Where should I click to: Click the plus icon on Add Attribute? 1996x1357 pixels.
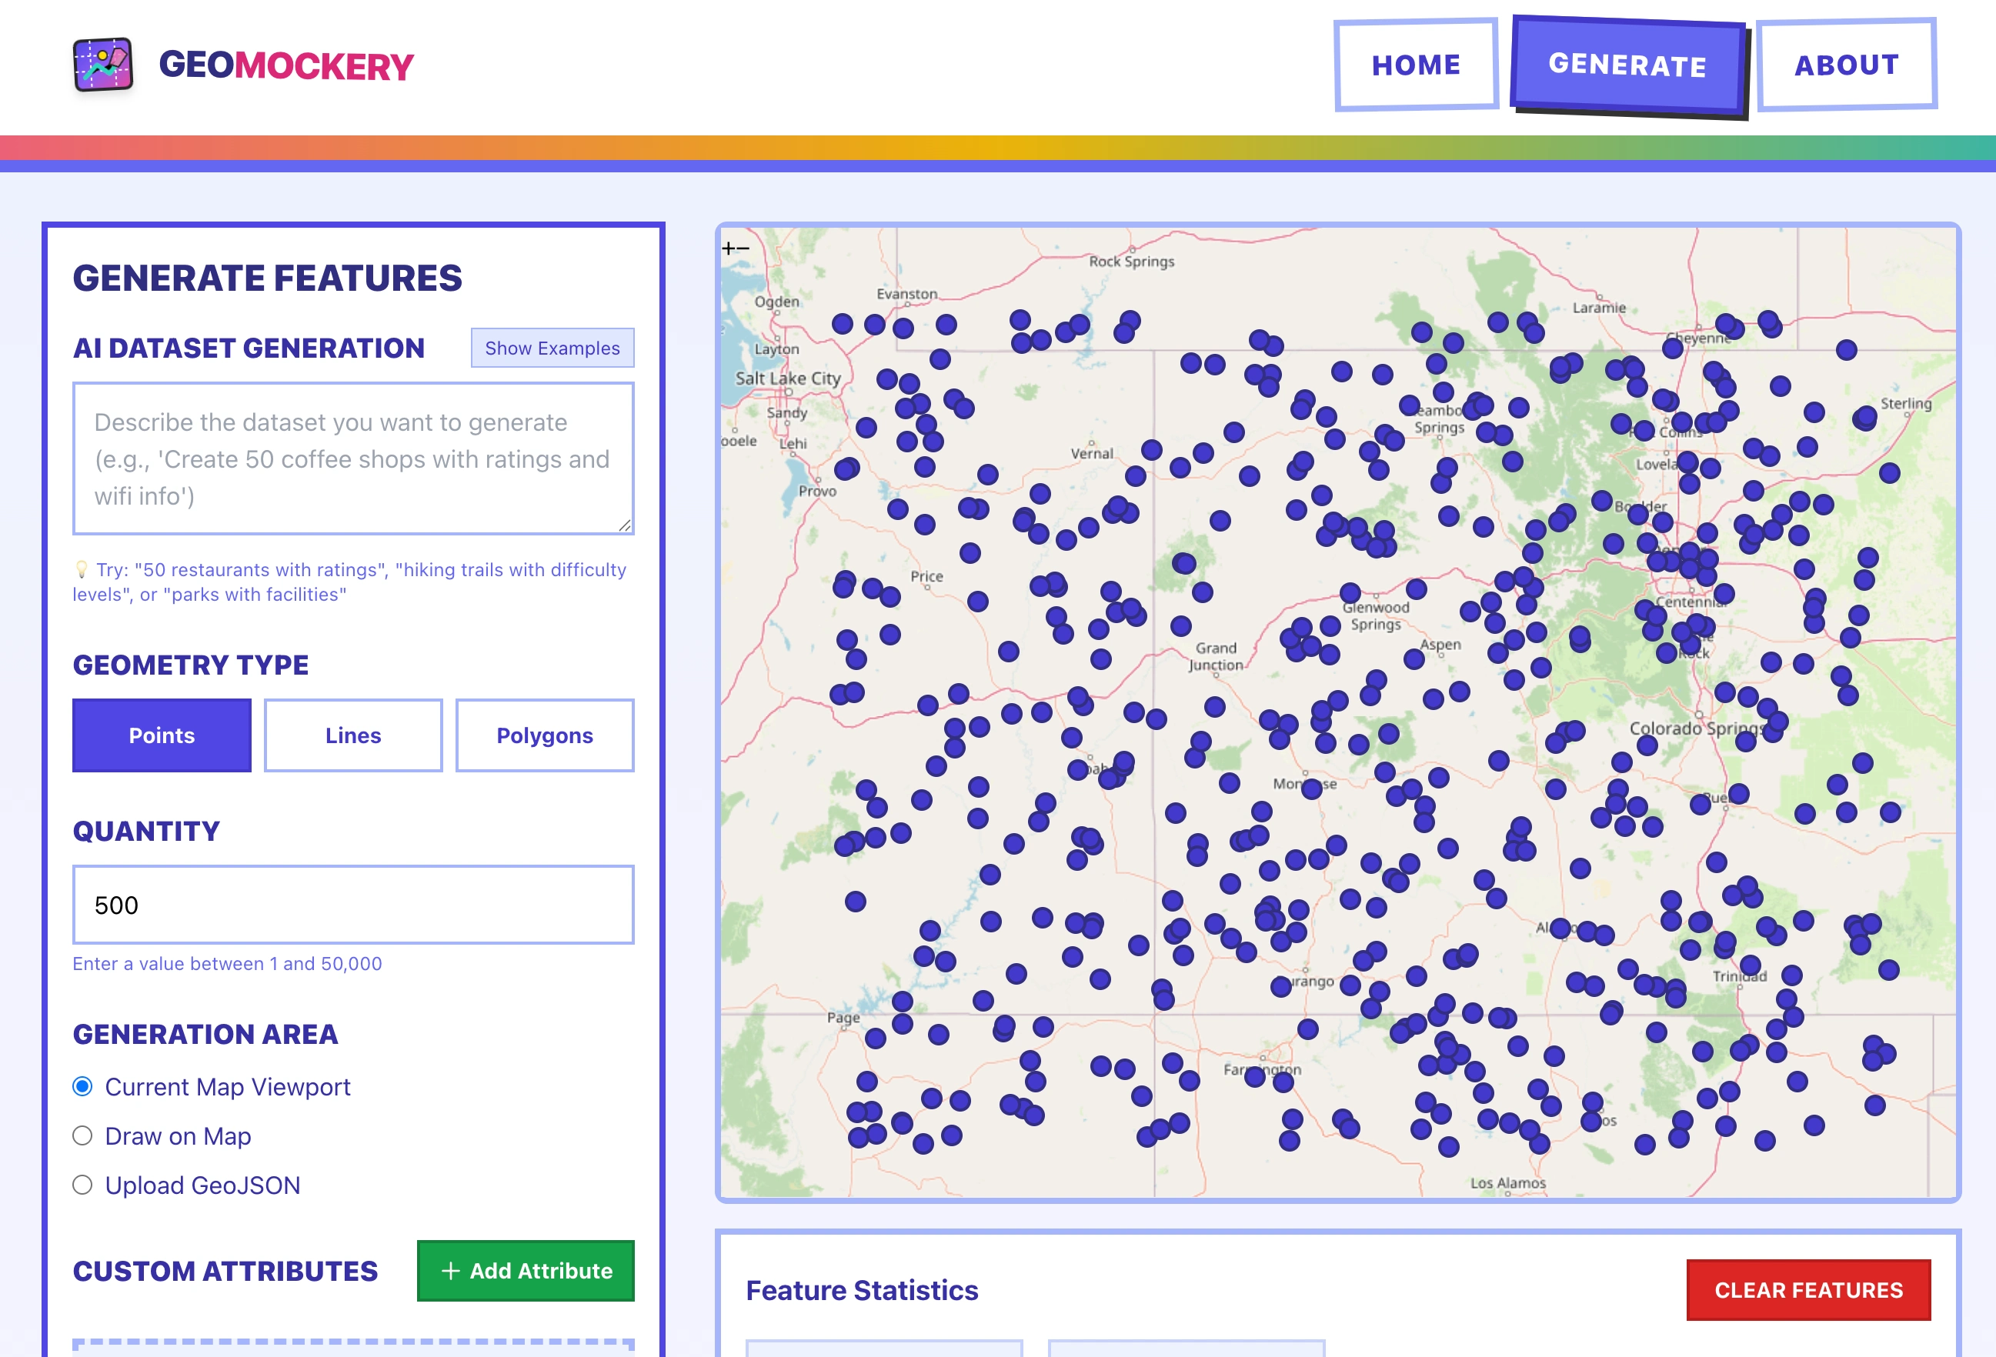[x=450, y=1271]
